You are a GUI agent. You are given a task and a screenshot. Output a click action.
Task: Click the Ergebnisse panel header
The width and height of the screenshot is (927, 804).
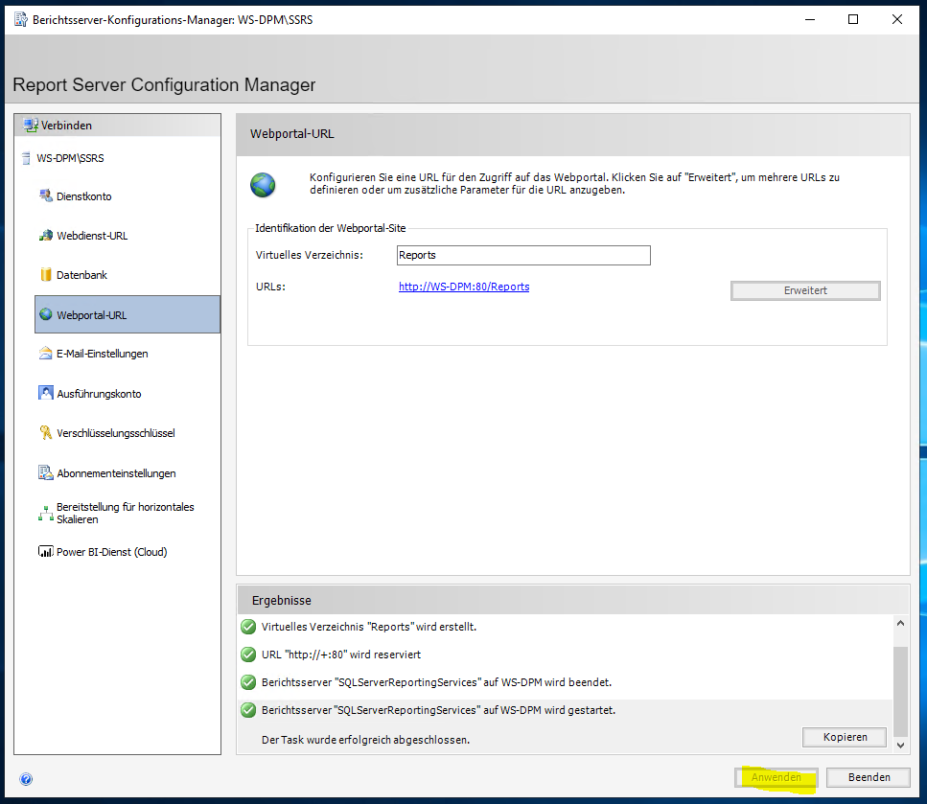(x=573, y=600)
